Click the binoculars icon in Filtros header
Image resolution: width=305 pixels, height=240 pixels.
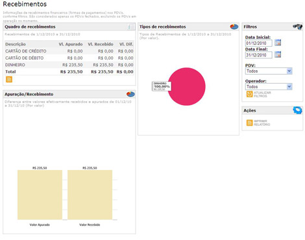(x=297, y=27)
